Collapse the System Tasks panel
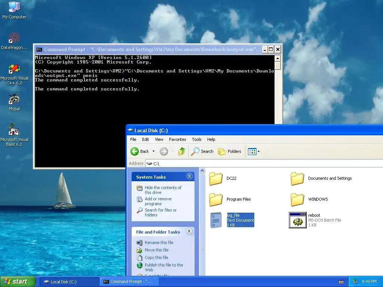 (189, 176)
